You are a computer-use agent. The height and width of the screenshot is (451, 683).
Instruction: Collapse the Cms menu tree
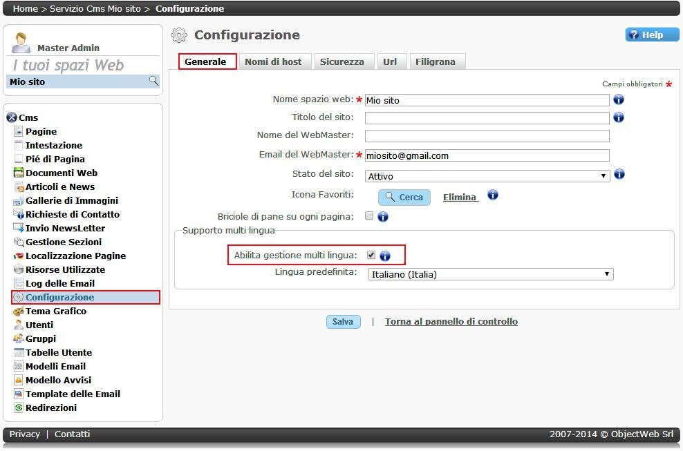click(x=11, y=117)
